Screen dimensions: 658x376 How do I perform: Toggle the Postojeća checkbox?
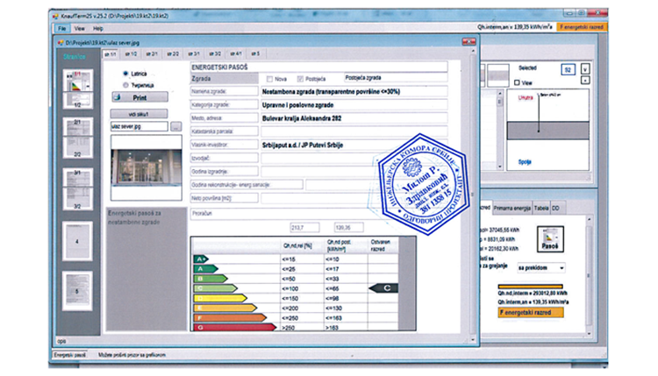click(300, 79)
